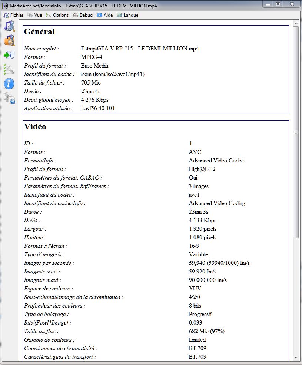Image resolution: width=302 pixels, height=365 pixels.
Task: Click the Progressif scan type value
Action: (x=200, y=314)
